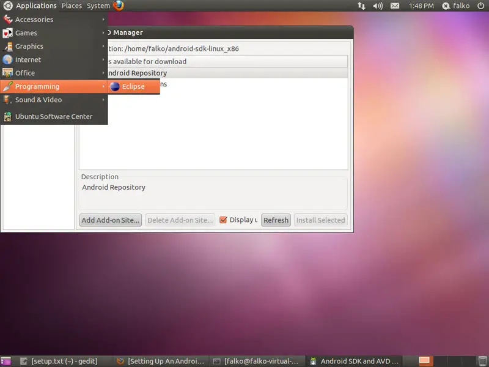This screenshot has width=489, height=367.
Task: Click the Manager window title bar
Action: 230,32
